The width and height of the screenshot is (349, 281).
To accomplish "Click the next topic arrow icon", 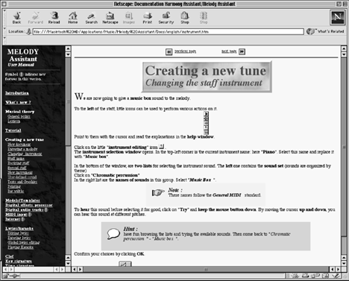I will [242, 51].
